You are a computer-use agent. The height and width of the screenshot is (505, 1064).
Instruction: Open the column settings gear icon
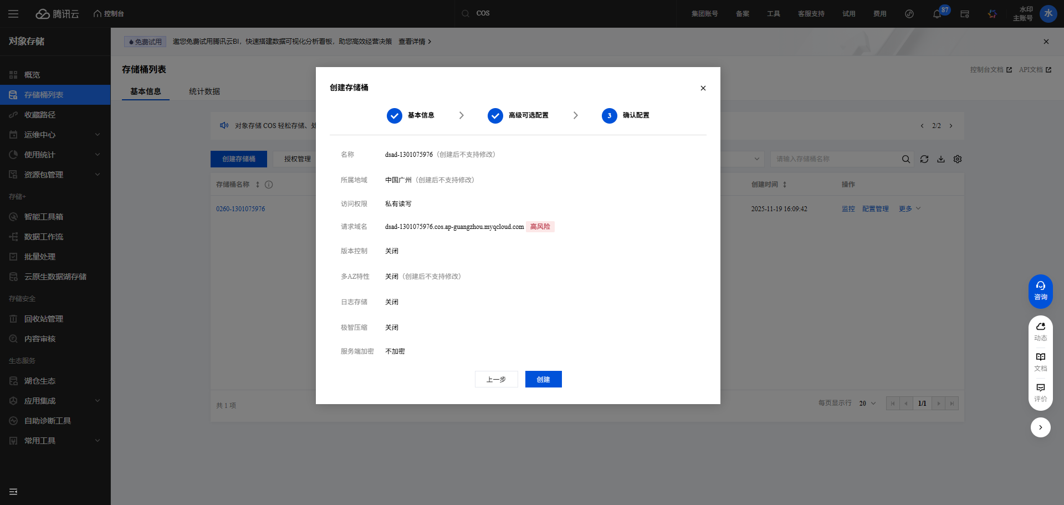coord(958,159)
